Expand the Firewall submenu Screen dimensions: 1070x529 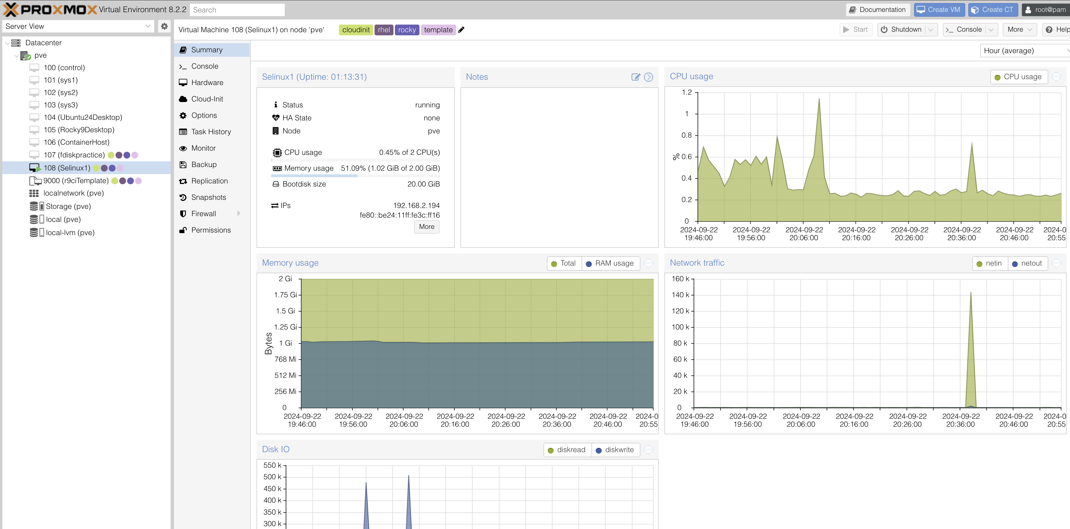click(239, 213)
